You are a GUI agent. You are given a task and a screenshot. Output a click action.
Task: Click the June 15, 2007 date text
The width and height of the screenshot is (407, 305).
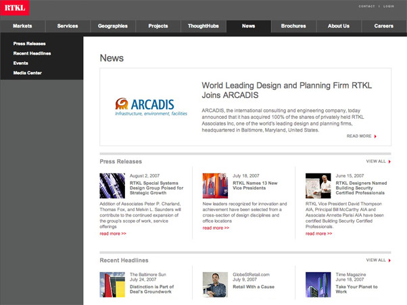[x=350, y=175]
